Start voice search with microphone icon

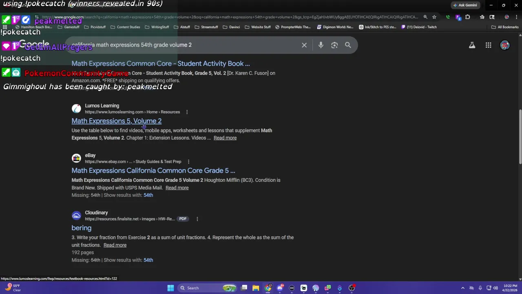[x=321, y=45]
